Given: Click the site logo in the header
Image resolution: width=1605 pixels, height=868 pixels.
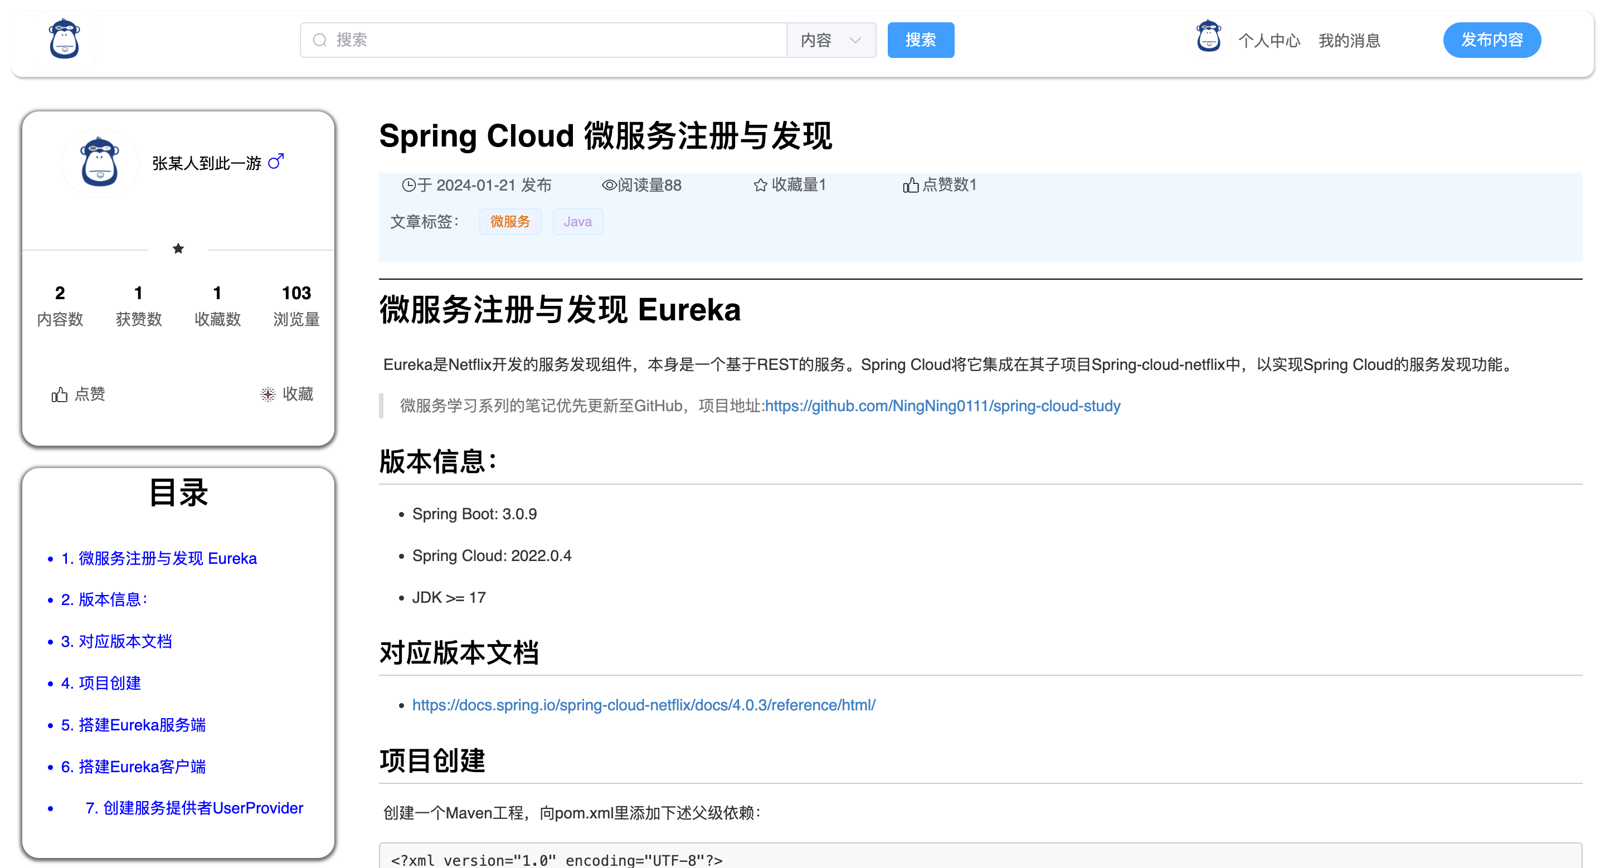Looking at the screenshot, I should pos(64,39).
